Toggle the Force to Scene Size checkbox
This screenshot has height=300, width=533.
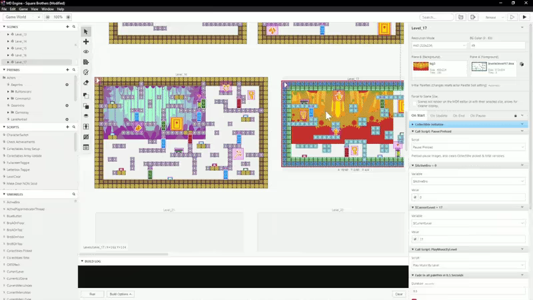[414, 103]
